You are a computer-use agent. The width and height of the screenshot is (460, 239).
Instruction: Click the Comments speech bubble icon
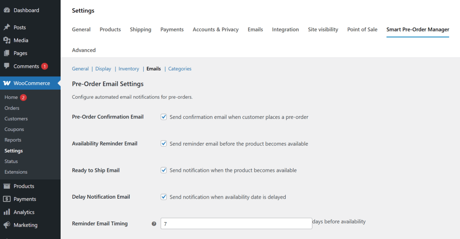tap(7, 66)
